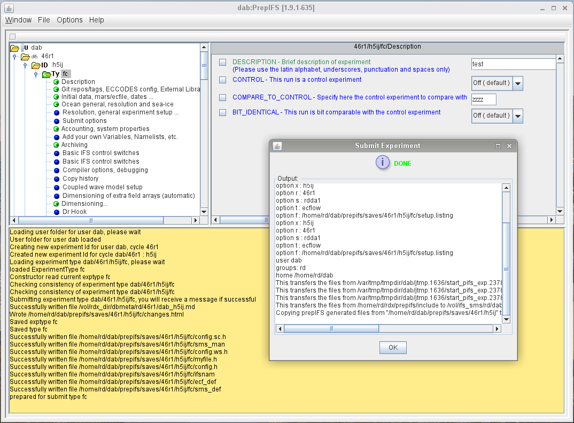Click the green icon beside Initial data, mars/ecfile
574x423 pixels.
(56, 97)
